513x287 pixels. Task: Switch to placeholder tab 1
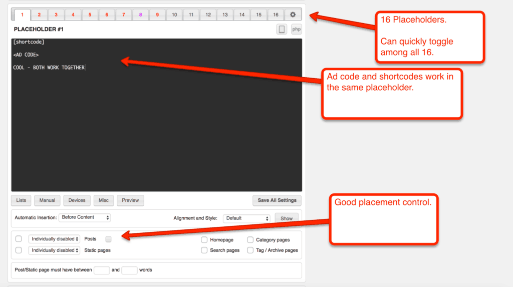pyautogui.click(x=22, y=15)
